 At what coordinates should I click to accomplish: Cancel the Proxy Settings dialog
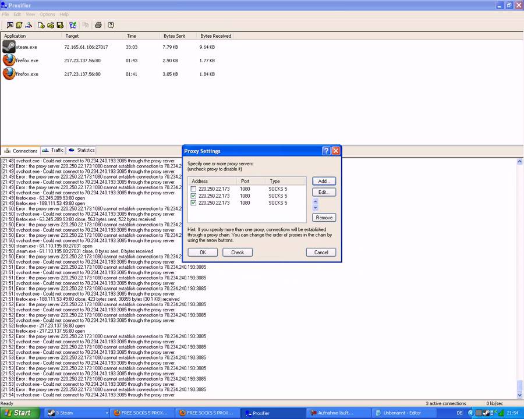pos(321,252)
